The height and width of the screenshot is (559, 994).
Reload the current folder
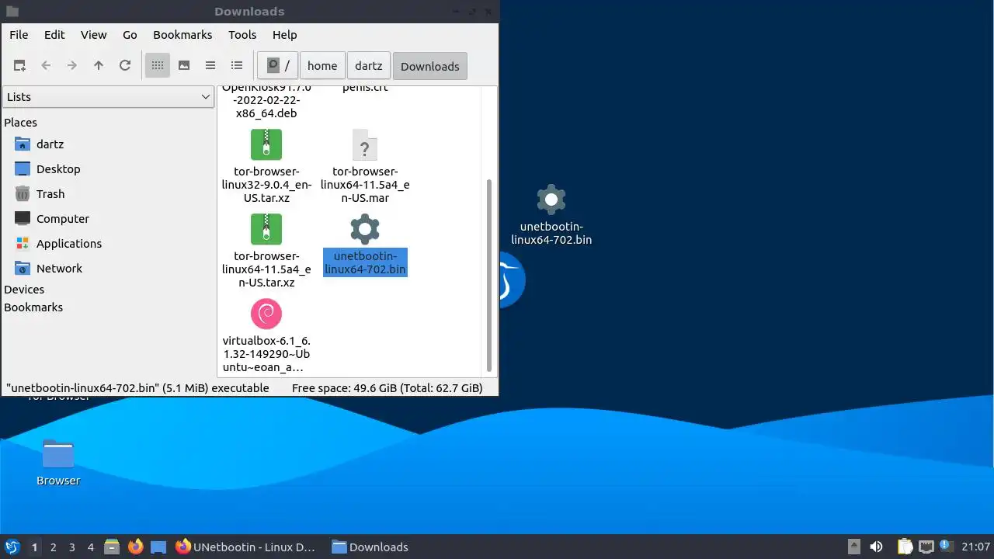(x=125, y=66)
